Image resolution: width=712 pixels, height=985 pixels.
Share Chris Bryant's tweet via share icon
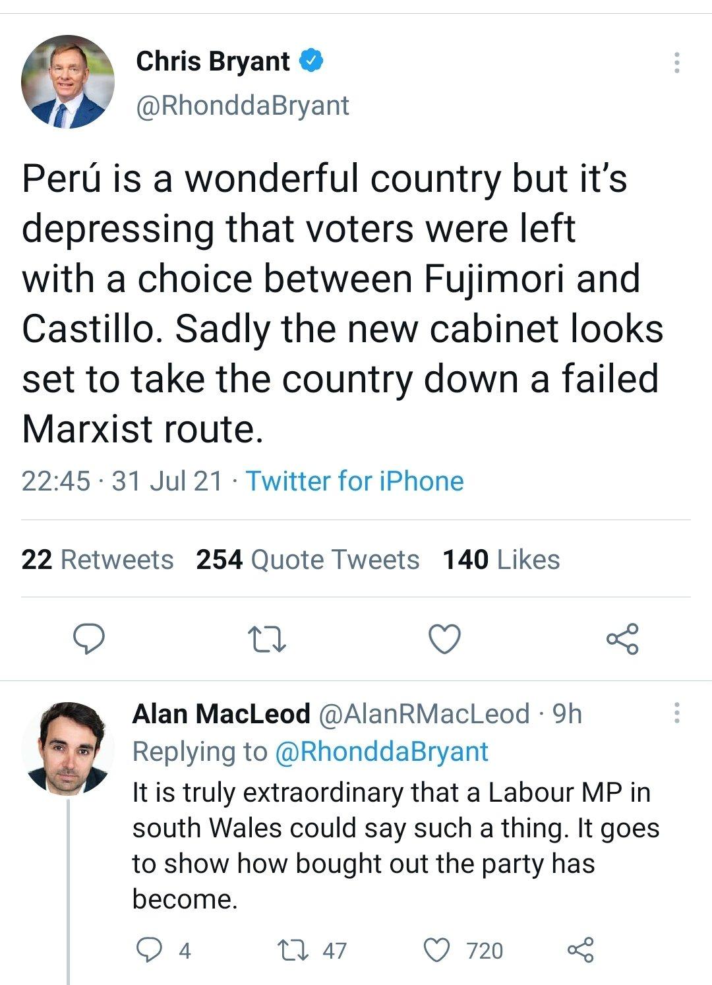[622, 639]
